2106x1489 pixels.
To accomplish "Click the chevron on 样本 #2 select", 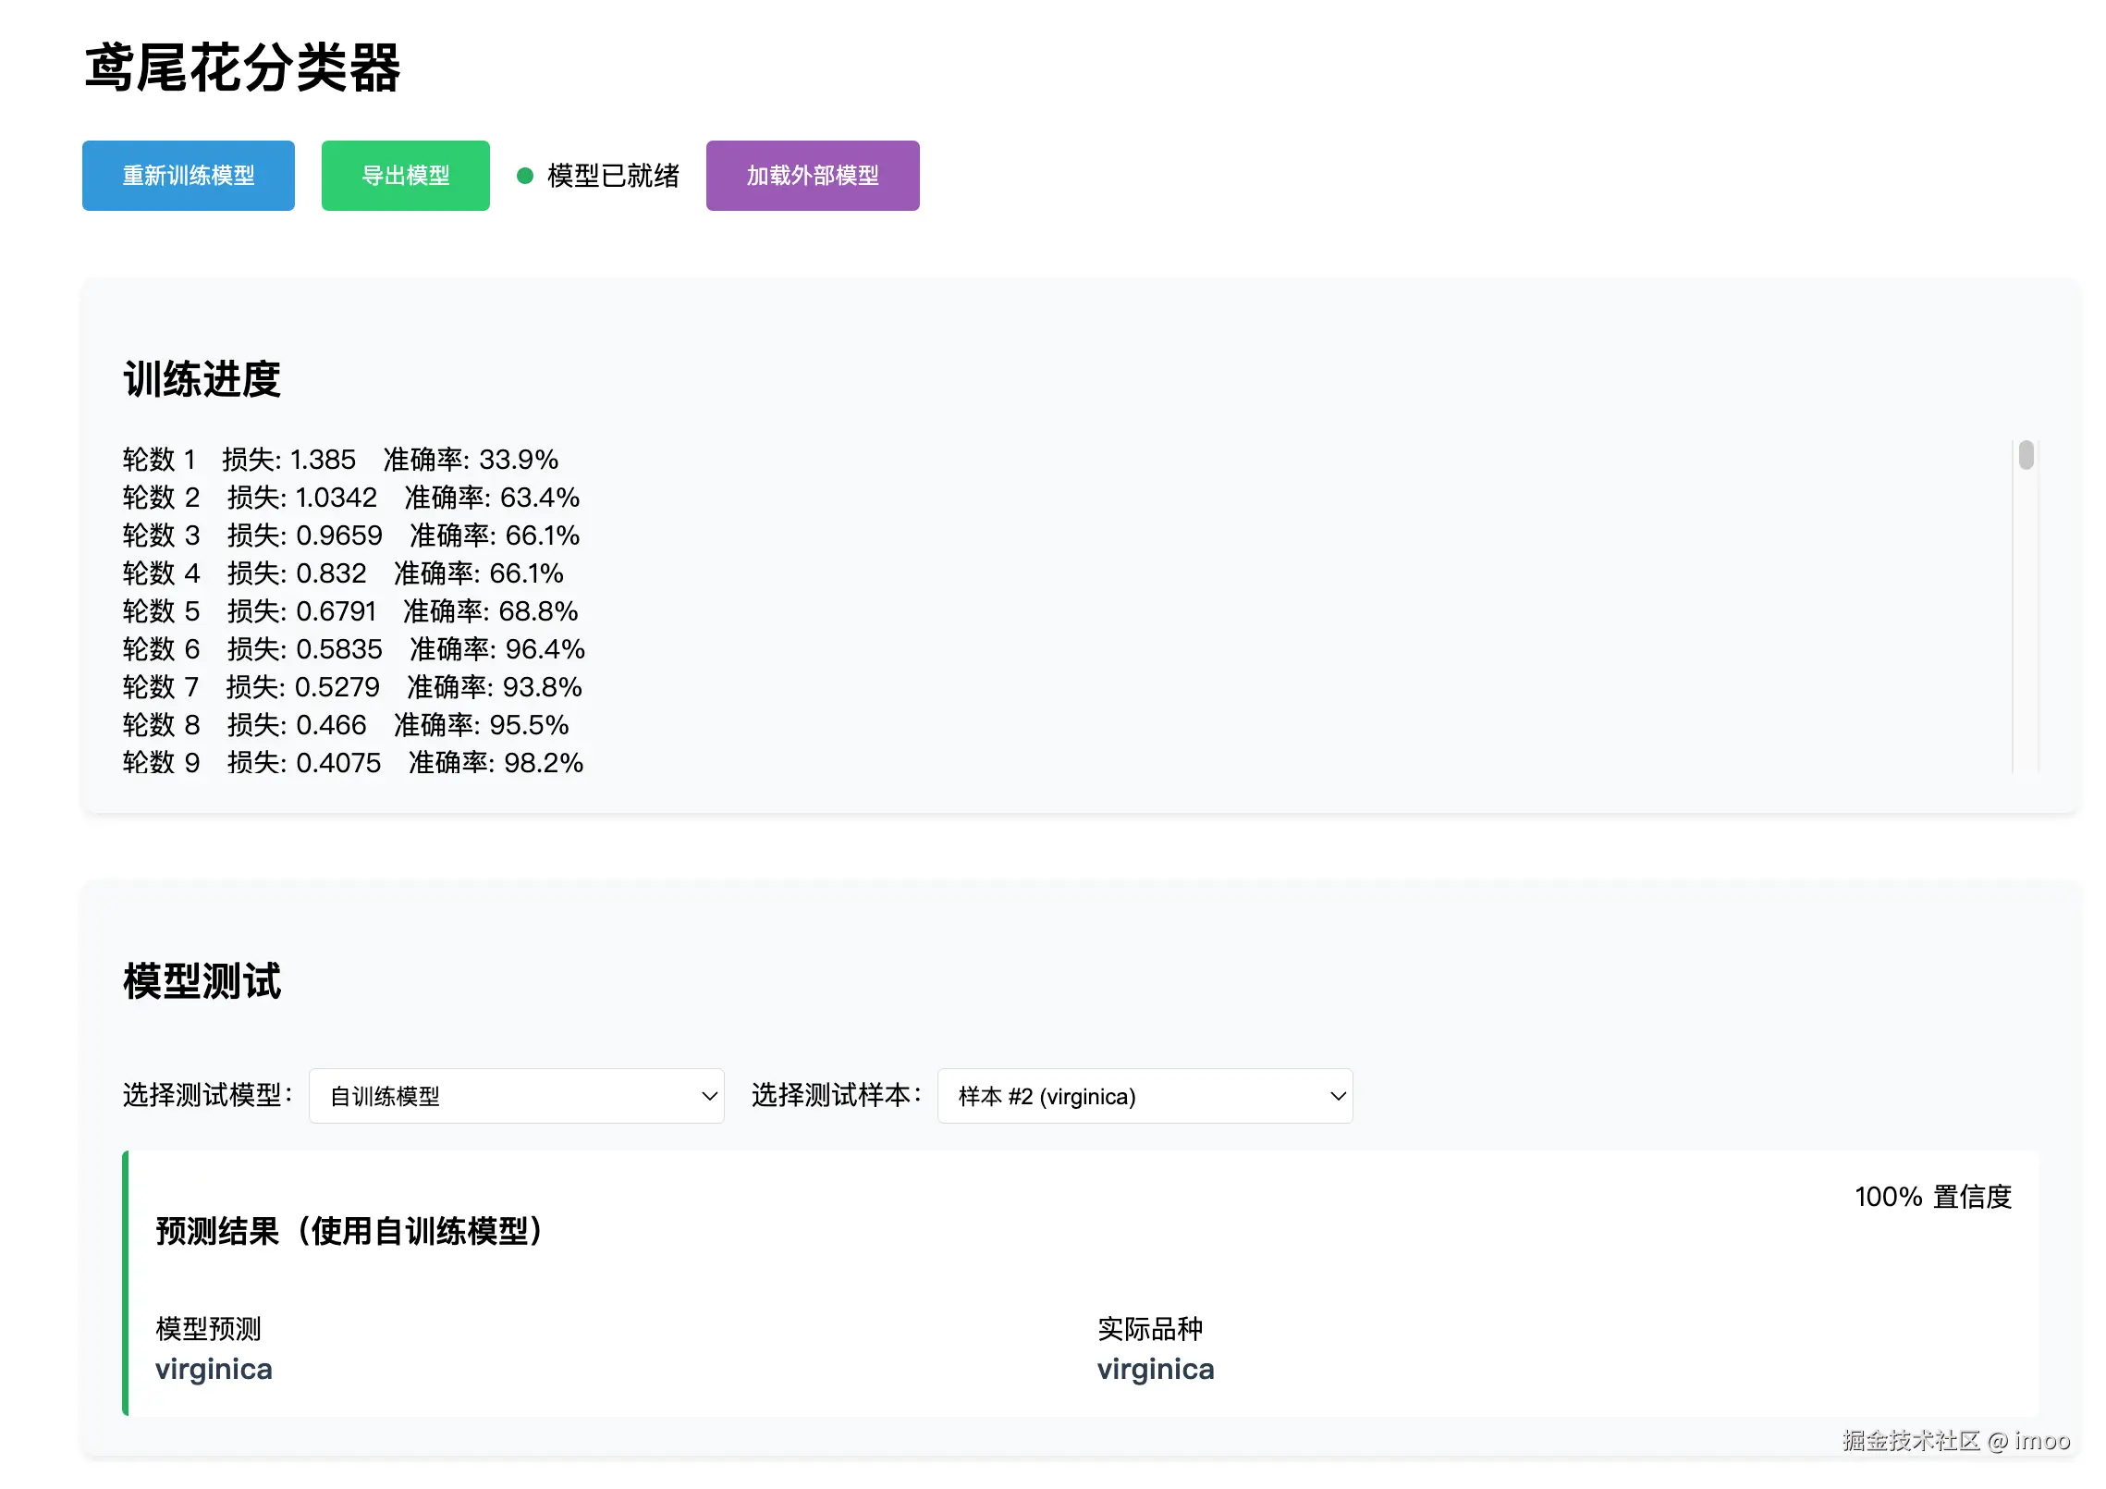I will coord(1337,1096).
